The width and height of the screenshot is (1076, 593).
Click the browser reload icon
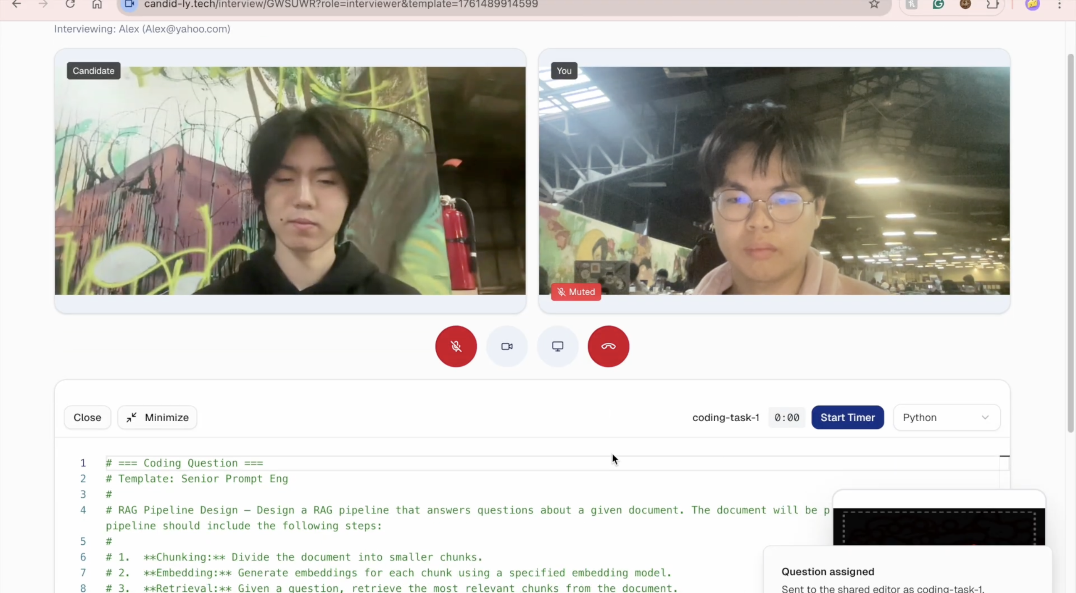click(70, 4)
